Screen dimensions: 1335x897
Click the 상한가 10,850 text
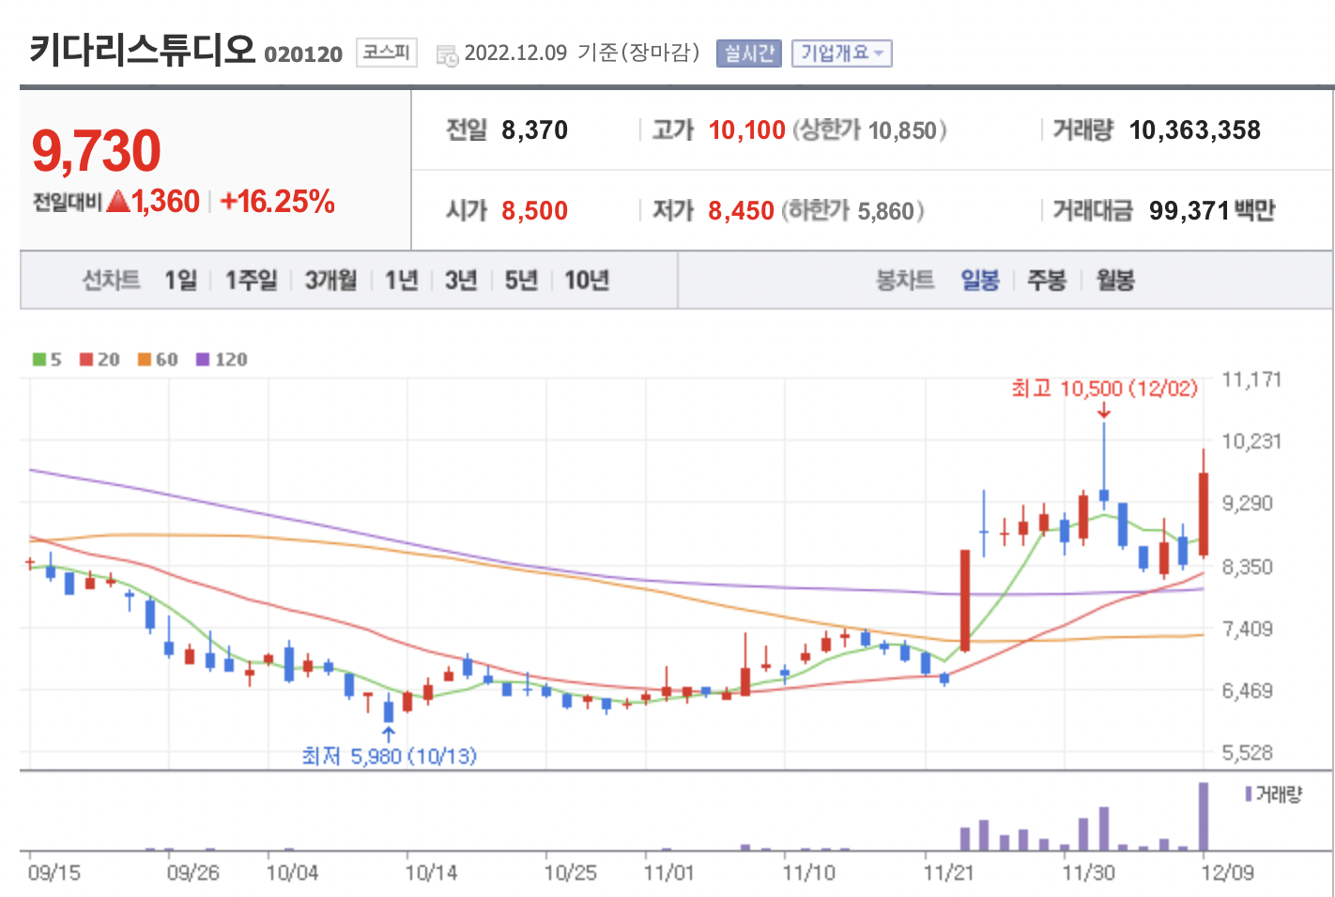pyautogui.click(x=869, y=130)
